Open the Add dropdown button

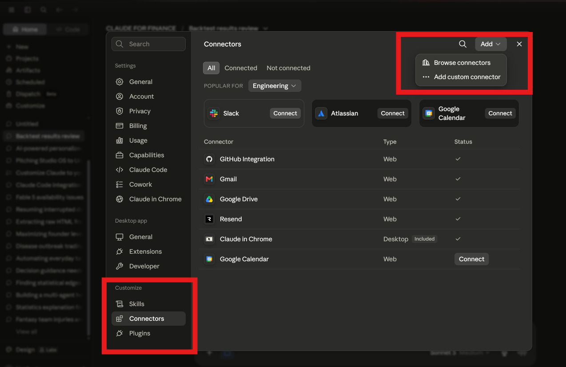click(491, 44)
